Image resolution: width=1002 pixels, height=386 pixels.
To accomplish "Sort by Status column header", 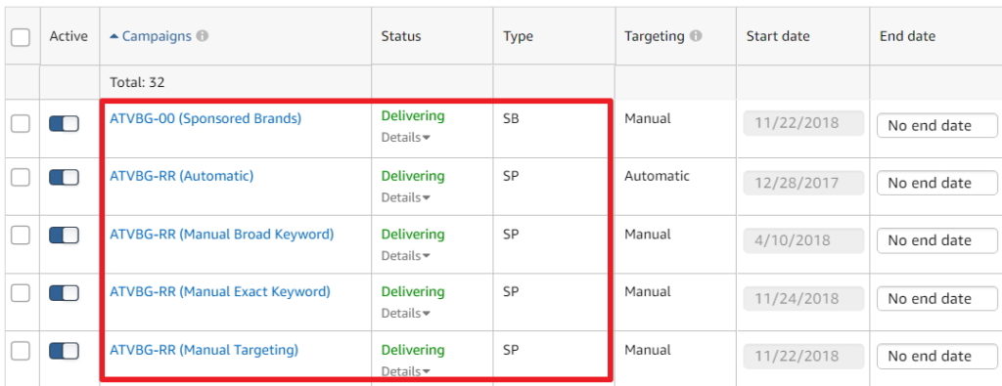I will [x=400, y=36].
